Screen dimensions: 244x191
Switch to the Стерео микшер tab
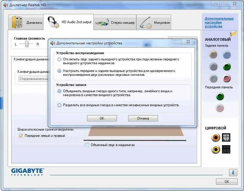[x=115, y=22]
